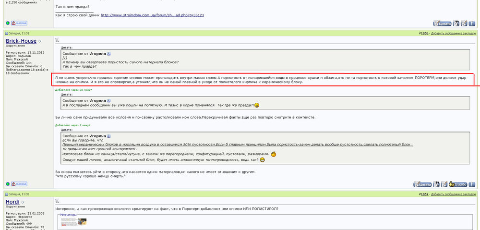Click the quick reply pencil icon above post #1856
The image size is (480, 230).
464,23
